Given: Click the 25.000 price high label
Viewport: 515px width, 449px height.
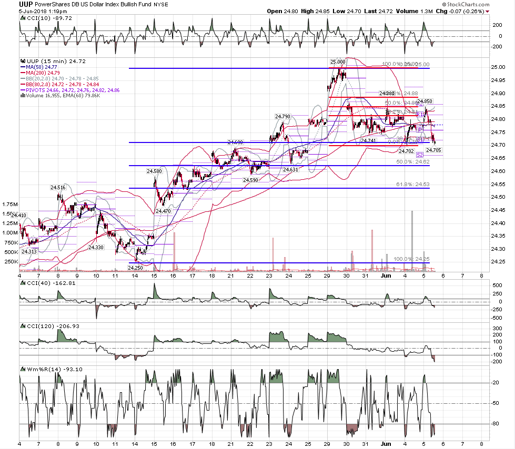Looking at the screenshot, I should (x=338, y=62).
